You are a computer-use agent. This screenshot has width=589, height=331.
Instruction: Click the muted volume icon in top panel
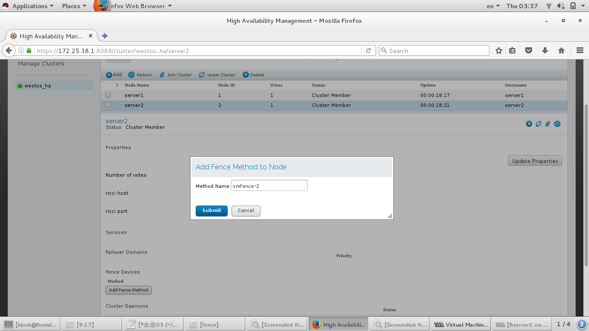pos(561,6)
